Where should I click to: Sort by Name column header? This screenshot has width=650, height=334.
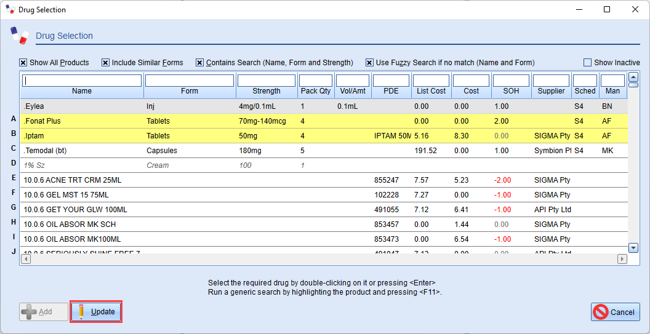(82, 91)
